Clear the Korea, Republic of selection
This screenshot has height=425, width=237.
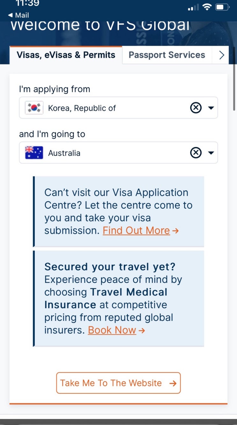(196, 108)
